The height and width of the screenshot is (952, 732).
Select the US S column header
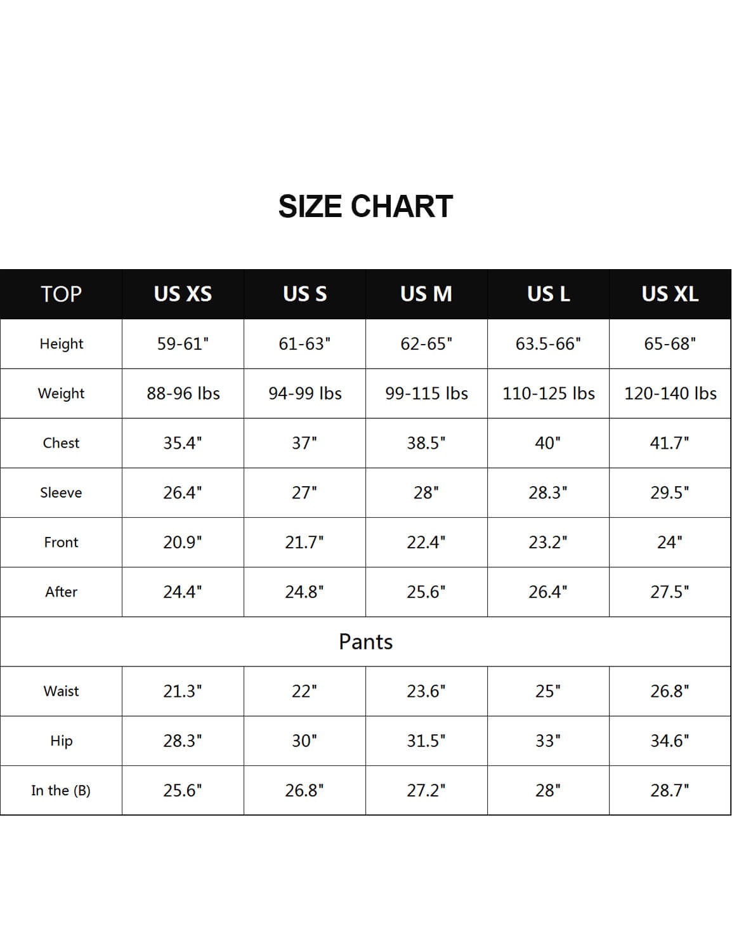(304, 294)
